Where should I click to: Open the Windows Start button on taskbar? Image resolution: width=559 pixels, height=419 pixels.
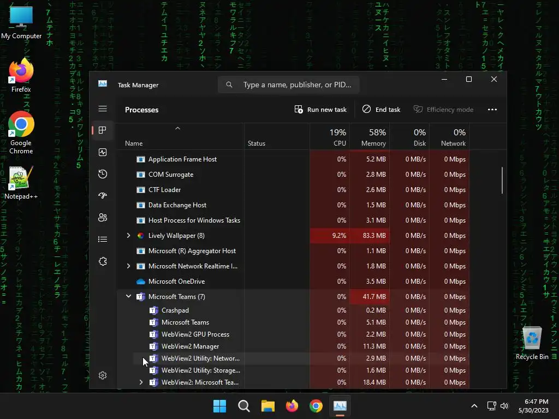219,406
